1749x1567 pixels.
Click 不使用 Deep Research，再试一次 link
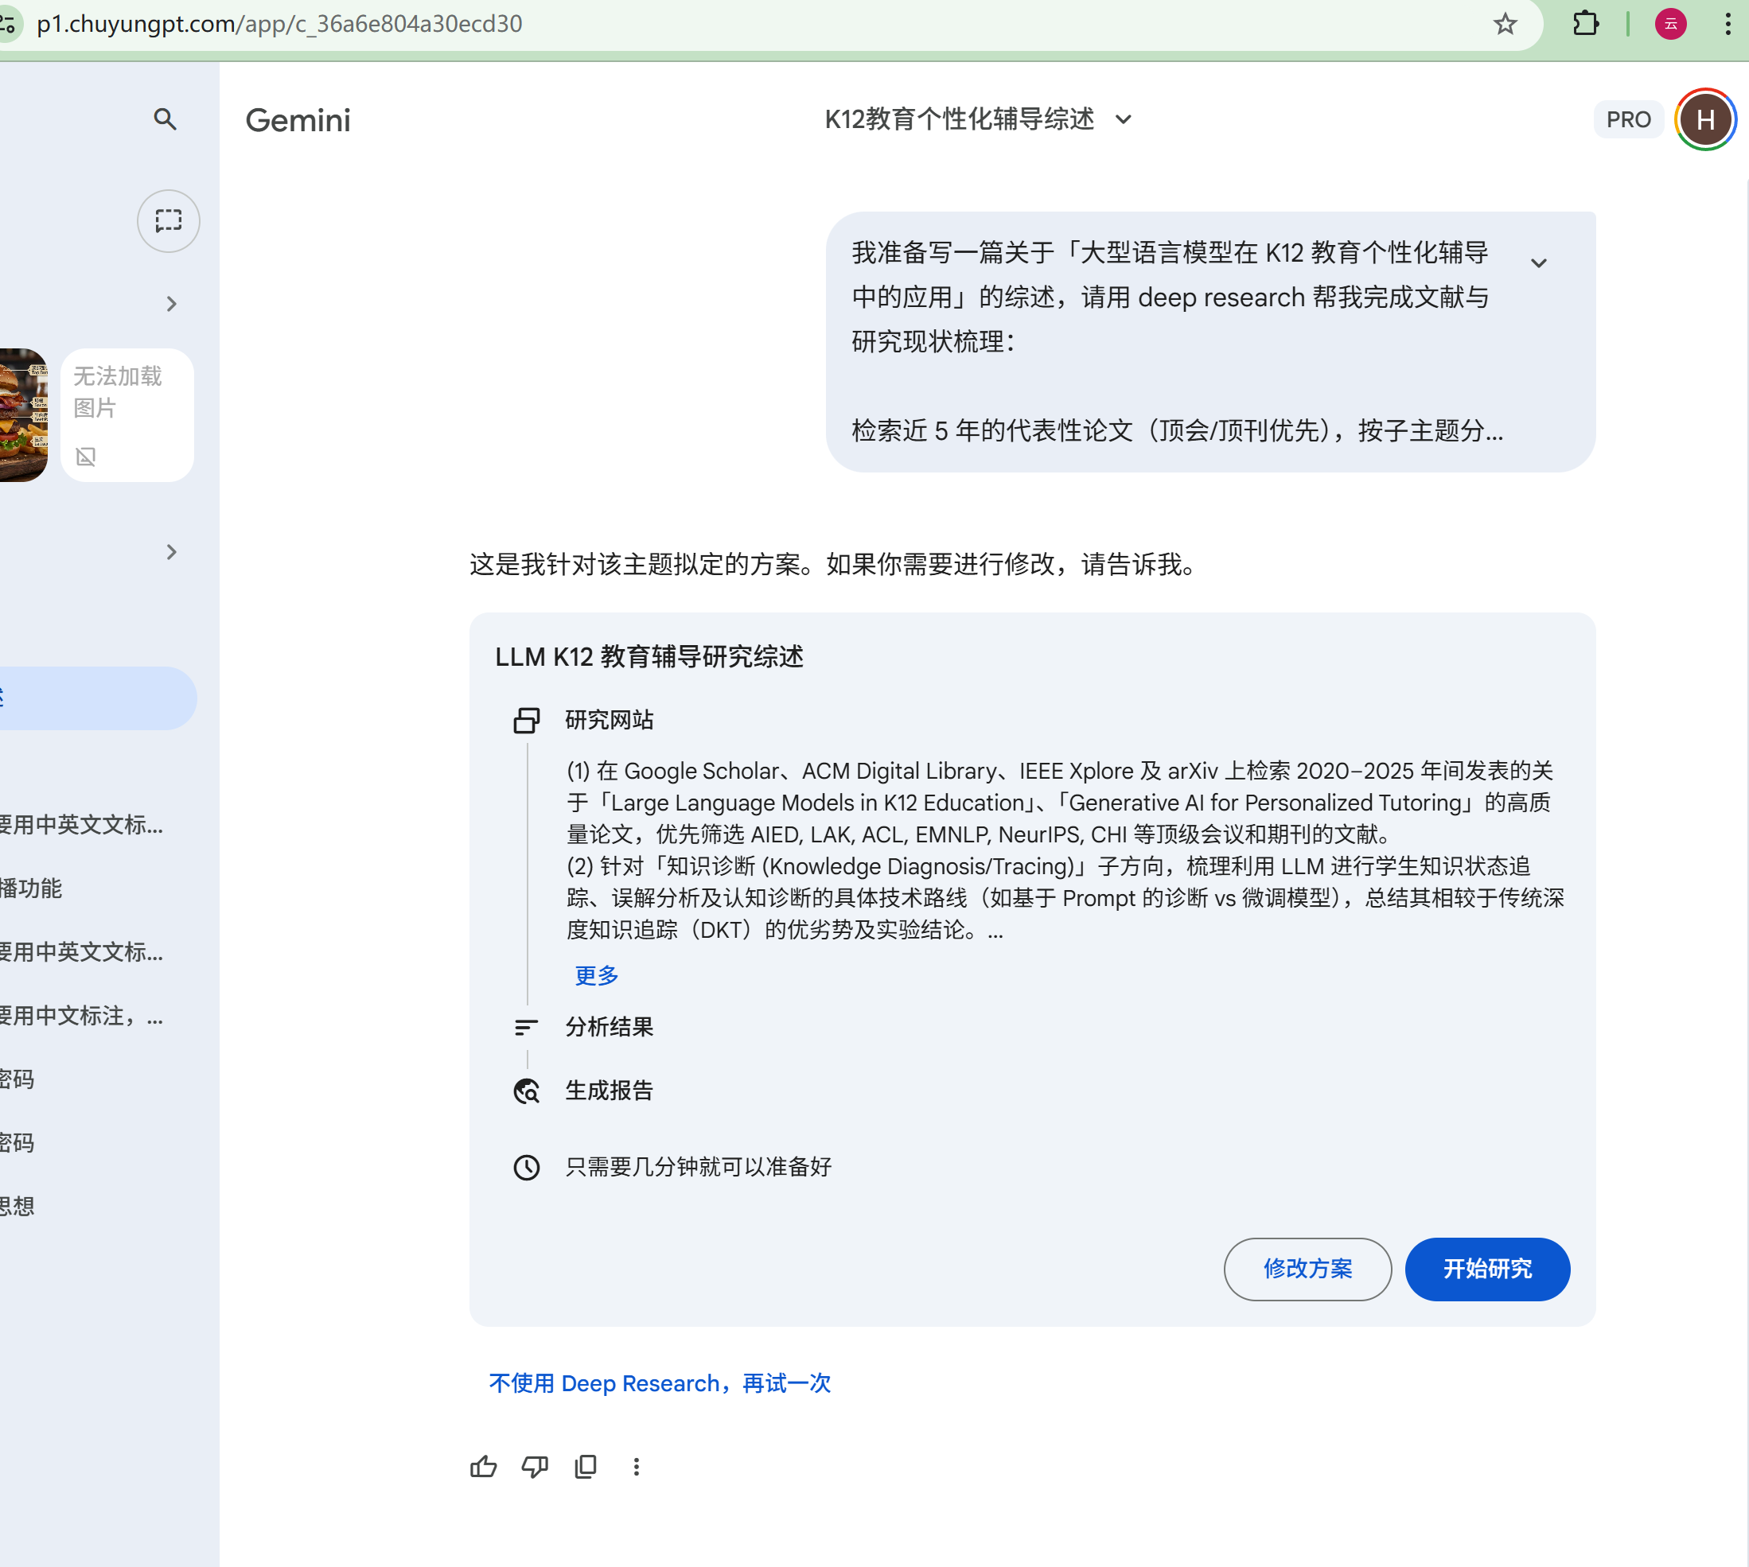(x=660, y=1382)
